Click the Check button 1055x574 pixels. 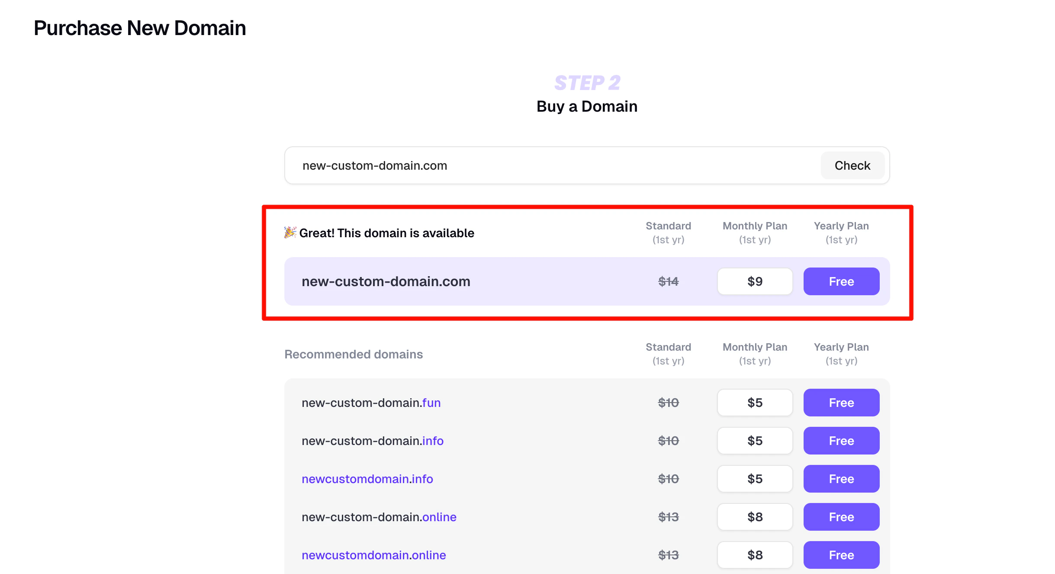[x=852, y=165]
